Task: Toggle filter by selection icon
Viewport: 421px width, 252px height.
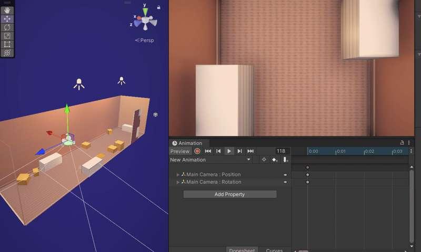Action: tap(264, 160)
